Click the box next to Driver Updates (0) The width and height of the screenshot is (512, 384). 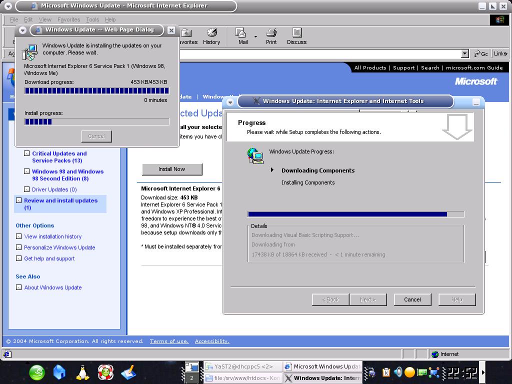[27, 189]
